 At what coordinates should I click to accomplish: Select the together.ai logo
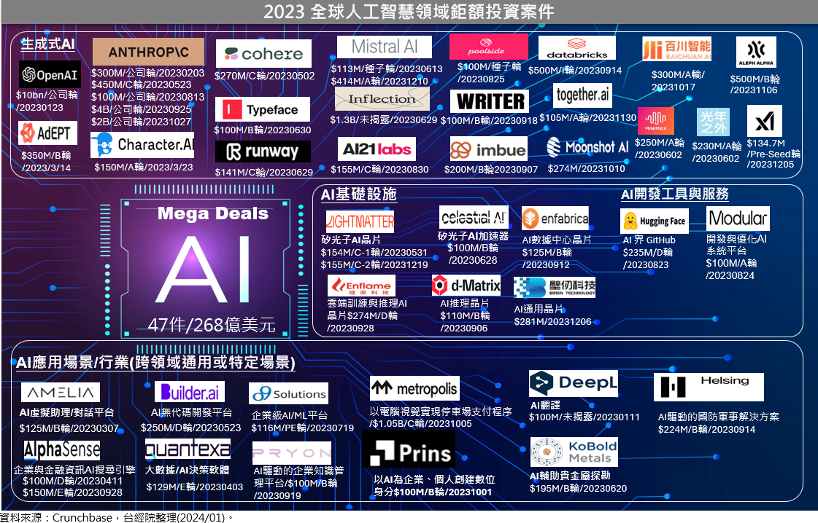tap(582, 95)
